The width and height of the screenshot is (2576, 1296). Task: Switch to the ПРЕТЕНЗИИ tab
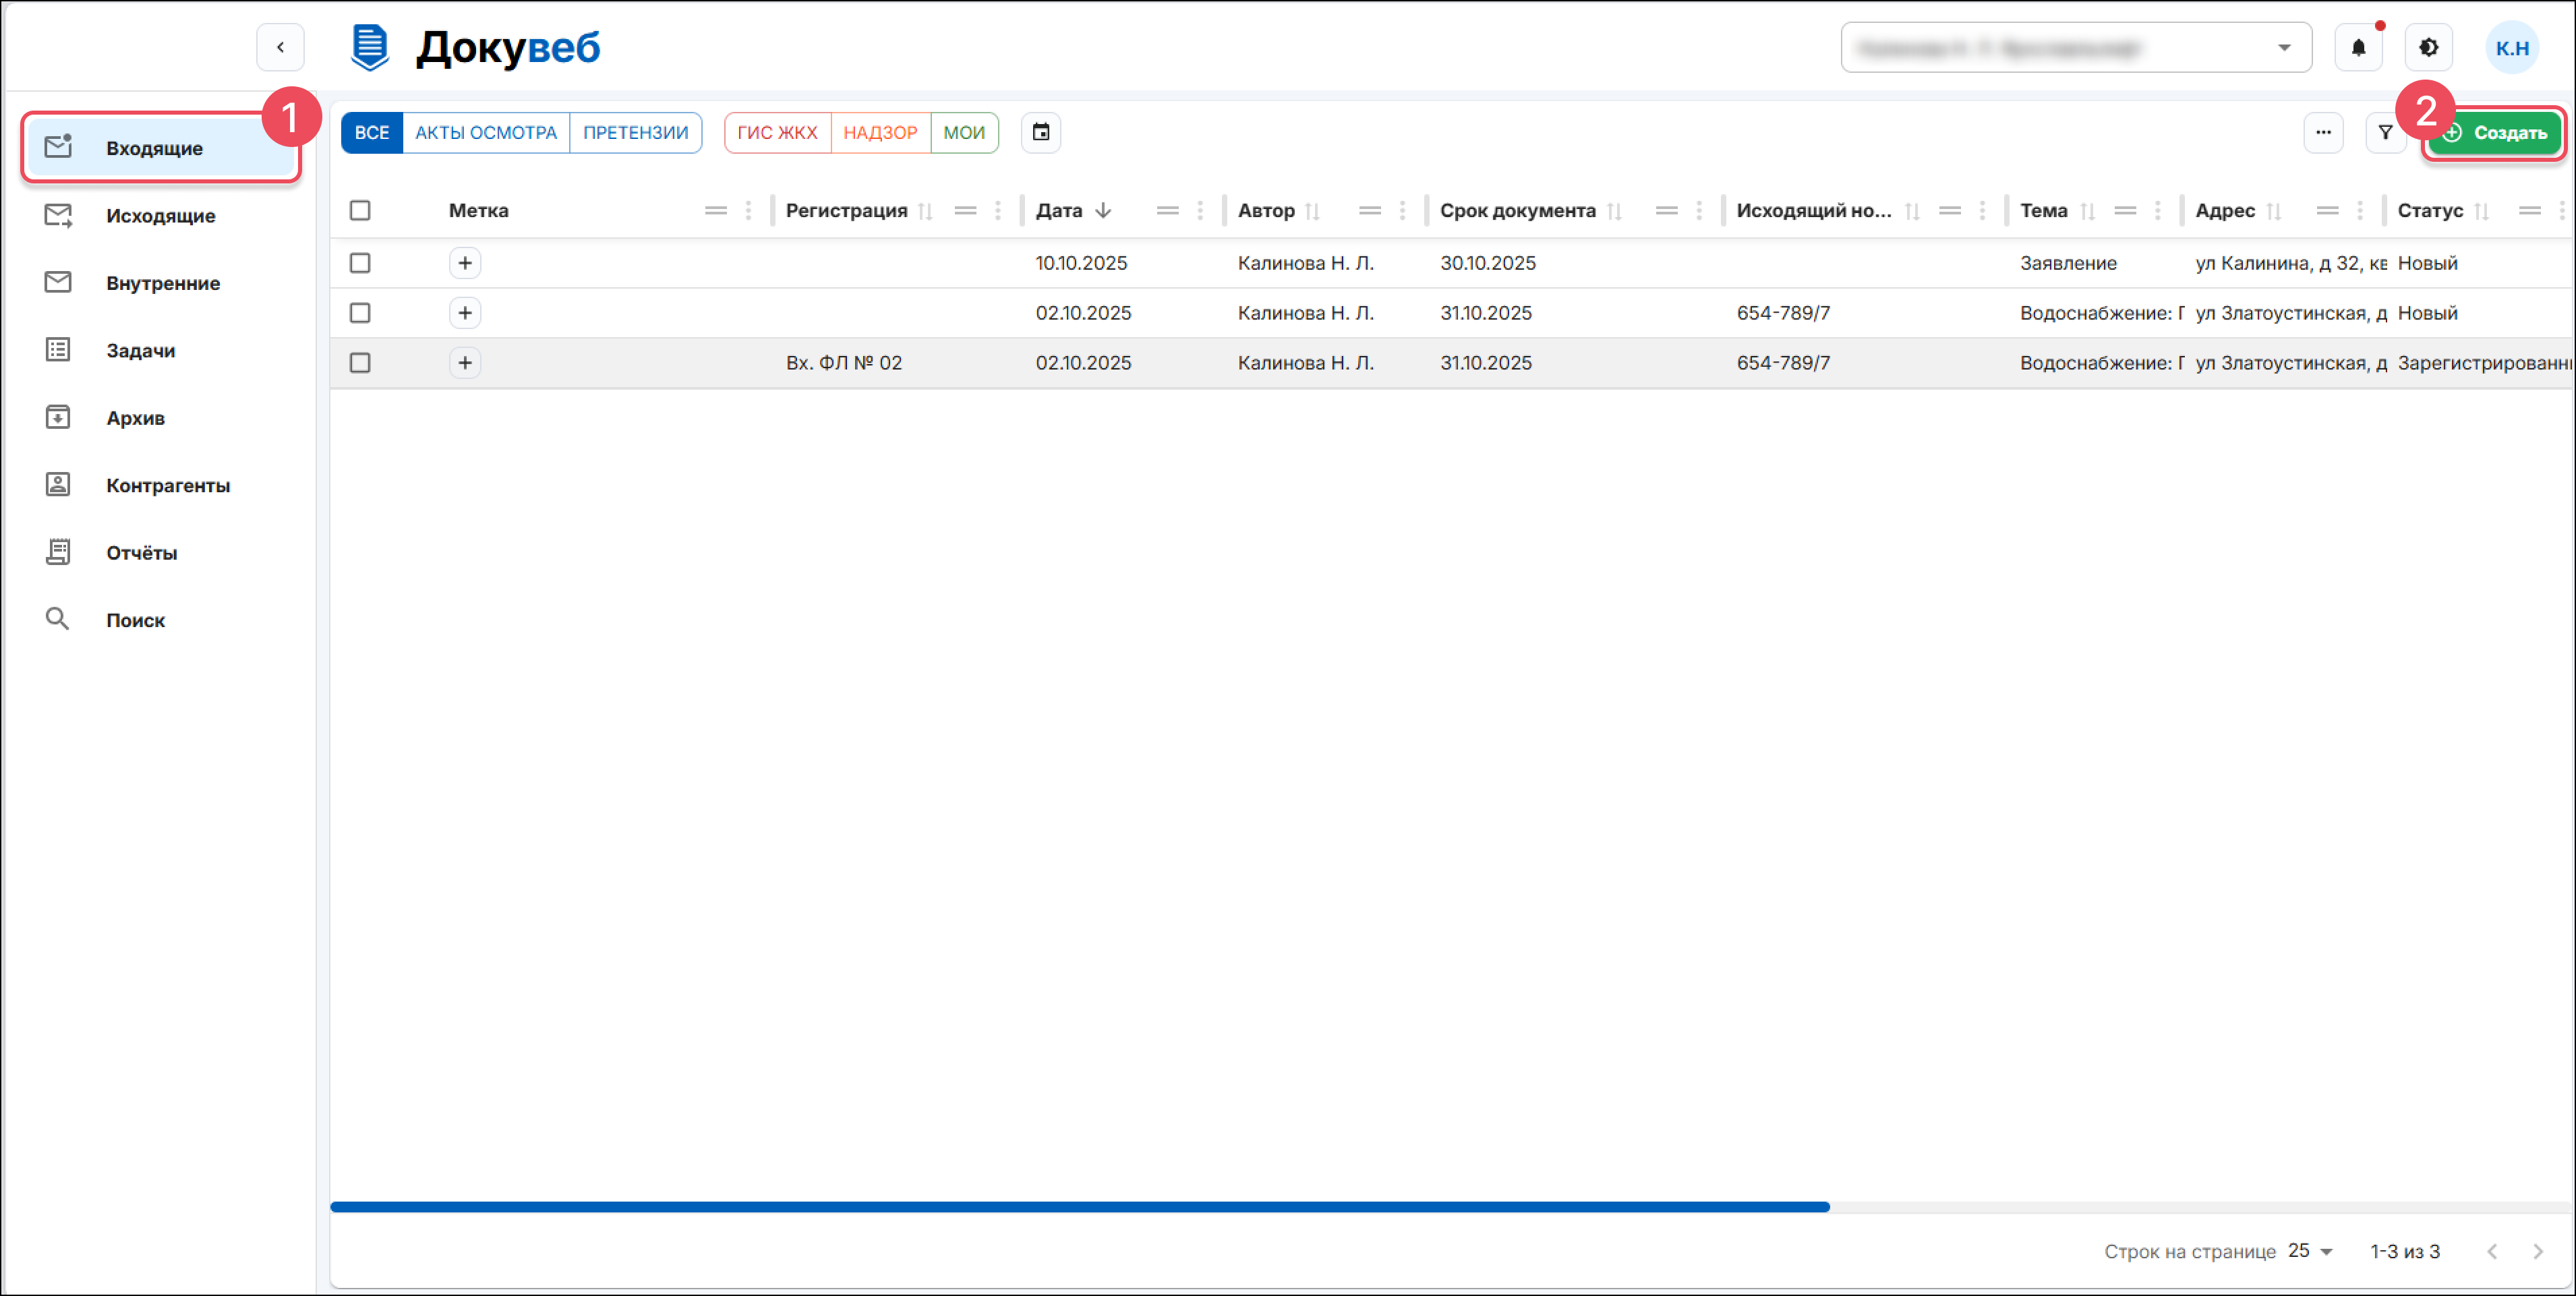(x=635, y=133)
